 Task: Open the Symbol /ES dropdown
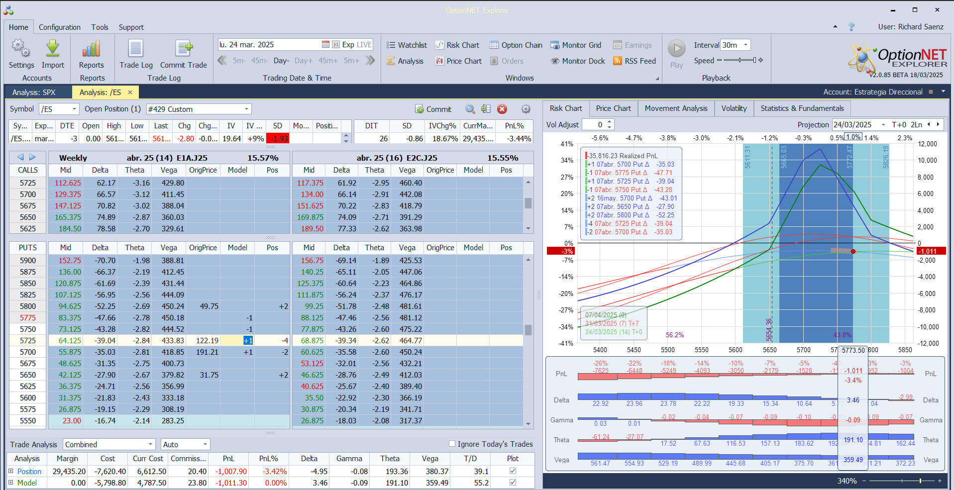pos(75,109)
